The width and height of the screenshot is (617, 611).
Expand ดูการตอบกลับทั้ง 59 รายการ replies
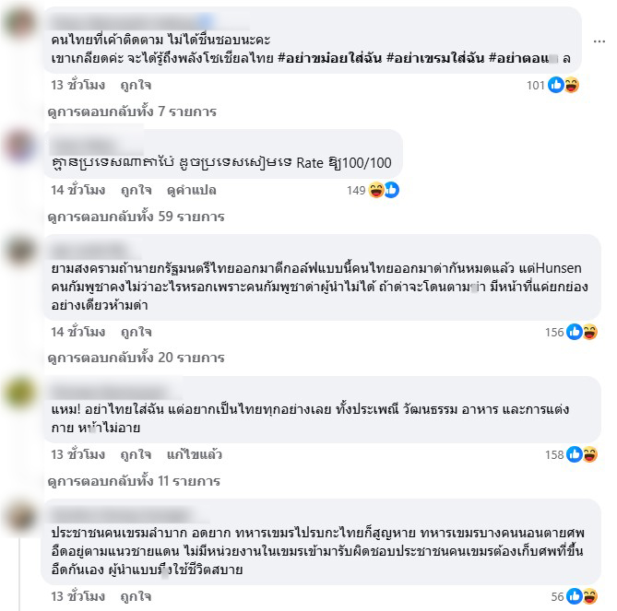point(136,217)
